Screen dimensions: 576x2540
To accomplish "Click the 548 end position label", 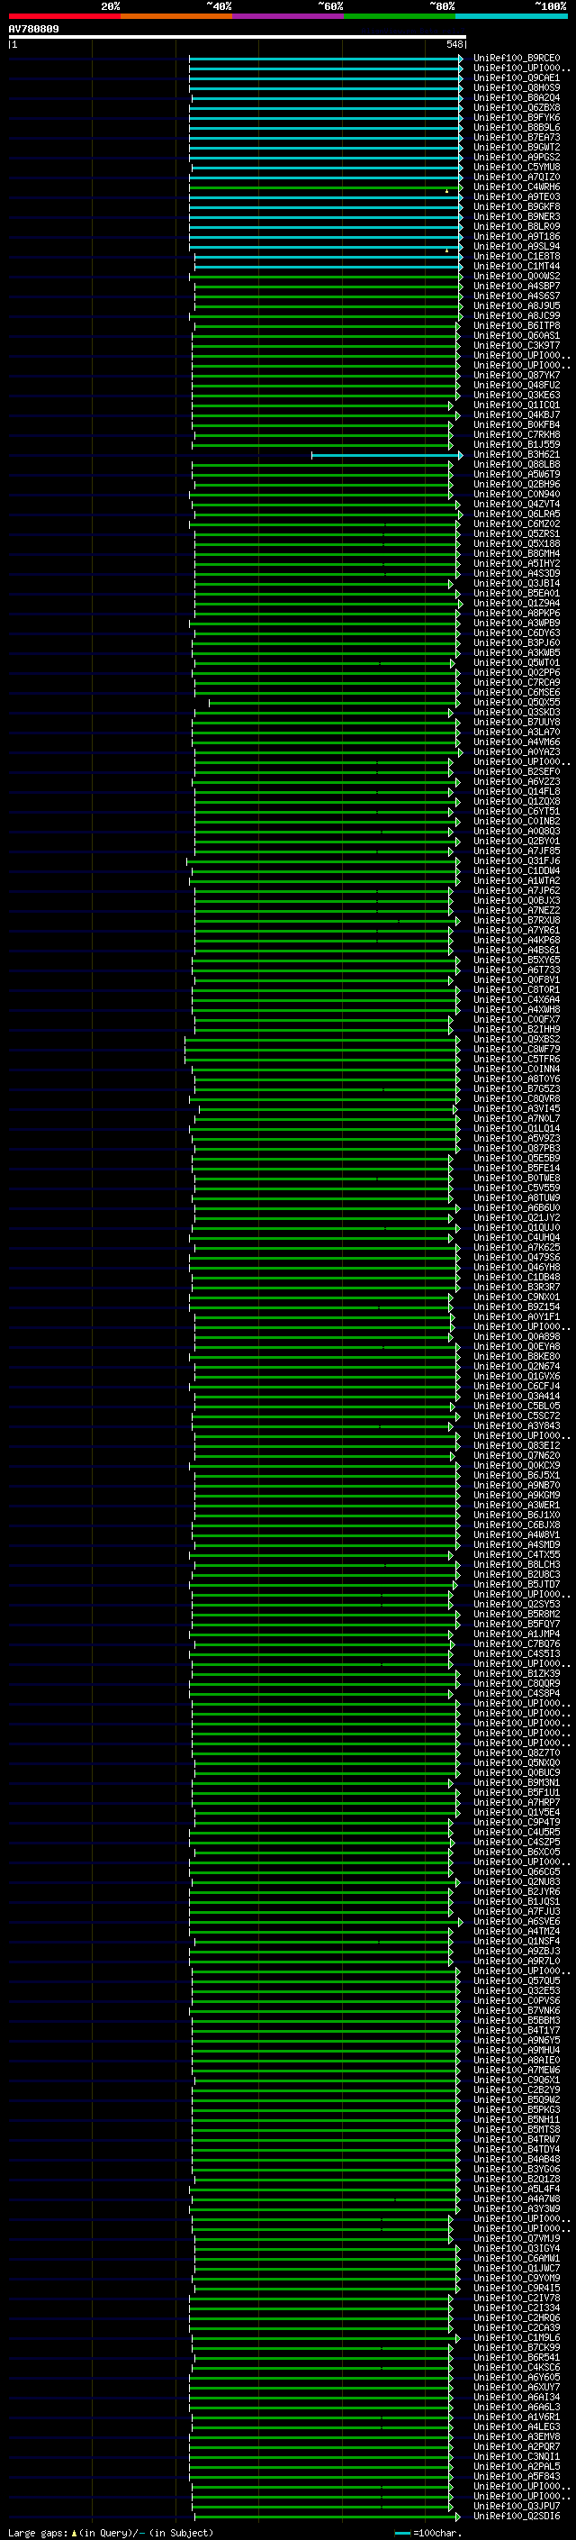I will (454, 44).
